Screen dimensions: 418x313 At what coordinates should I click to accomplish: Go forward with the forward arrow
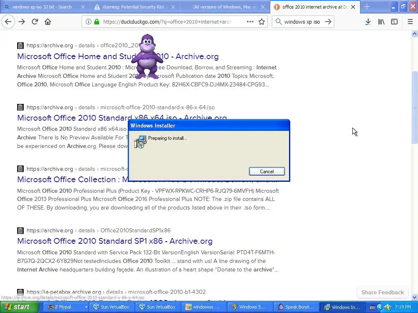[22, 22]
